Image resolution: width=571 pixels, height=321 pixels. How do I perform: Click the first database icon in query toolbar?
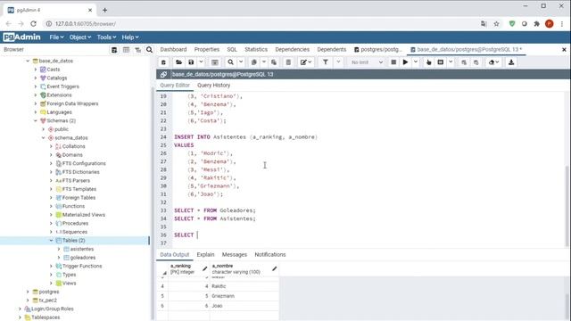tap(163, 62)
